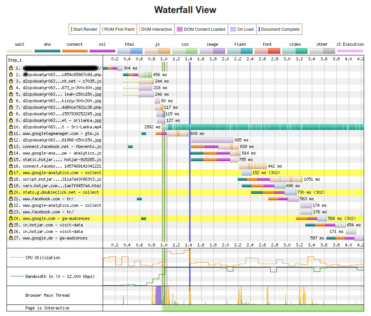Click the 'Page is Interactive' label

coord(47,308)
